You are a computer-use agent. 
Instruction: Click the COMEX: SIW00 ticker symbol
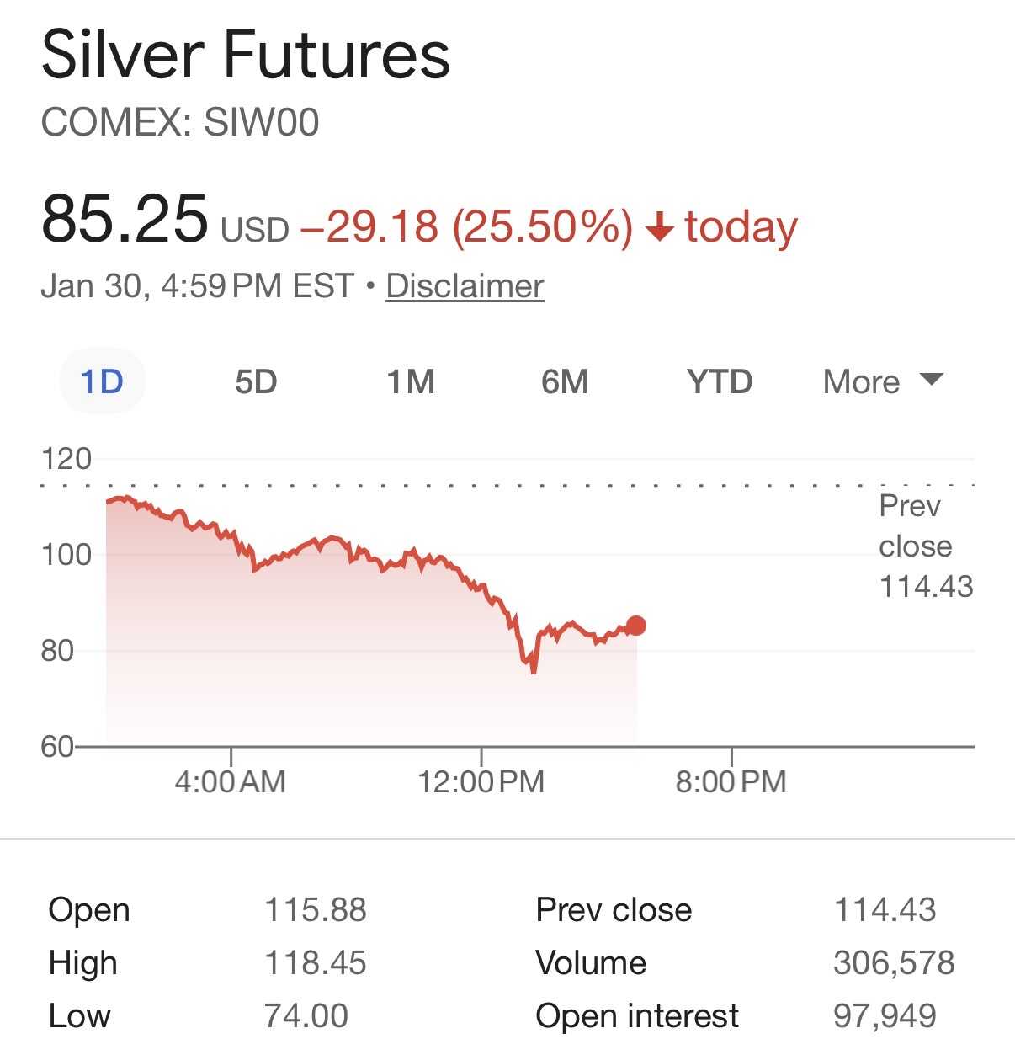(180, 123)
